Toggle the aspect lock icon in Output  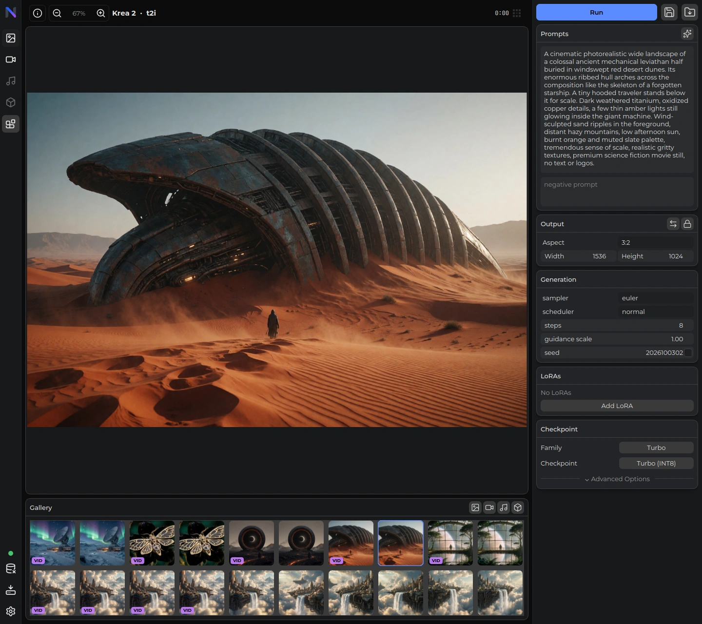pos(687,224)
